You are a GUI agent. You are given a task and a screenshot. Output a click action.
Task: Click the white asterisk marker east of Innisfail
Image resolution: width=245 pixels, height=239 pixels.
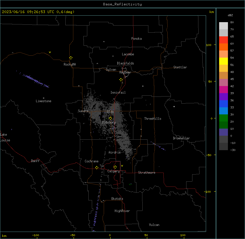143,86
